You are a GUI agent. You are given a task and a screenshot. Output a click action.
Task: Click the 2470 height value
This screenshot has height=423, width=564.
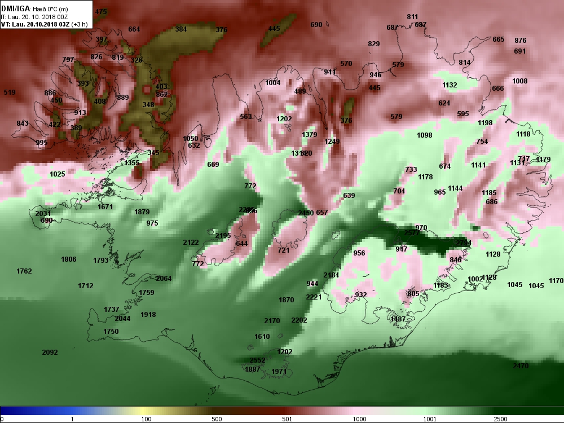(521, 366)
